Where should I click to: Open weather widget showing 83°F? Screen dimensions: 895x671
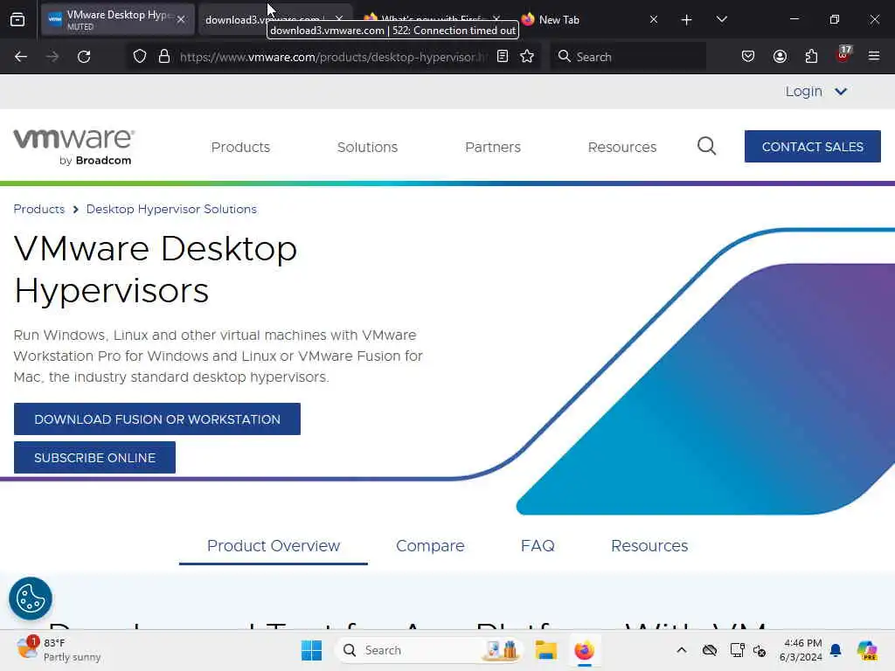pos(59,650)
